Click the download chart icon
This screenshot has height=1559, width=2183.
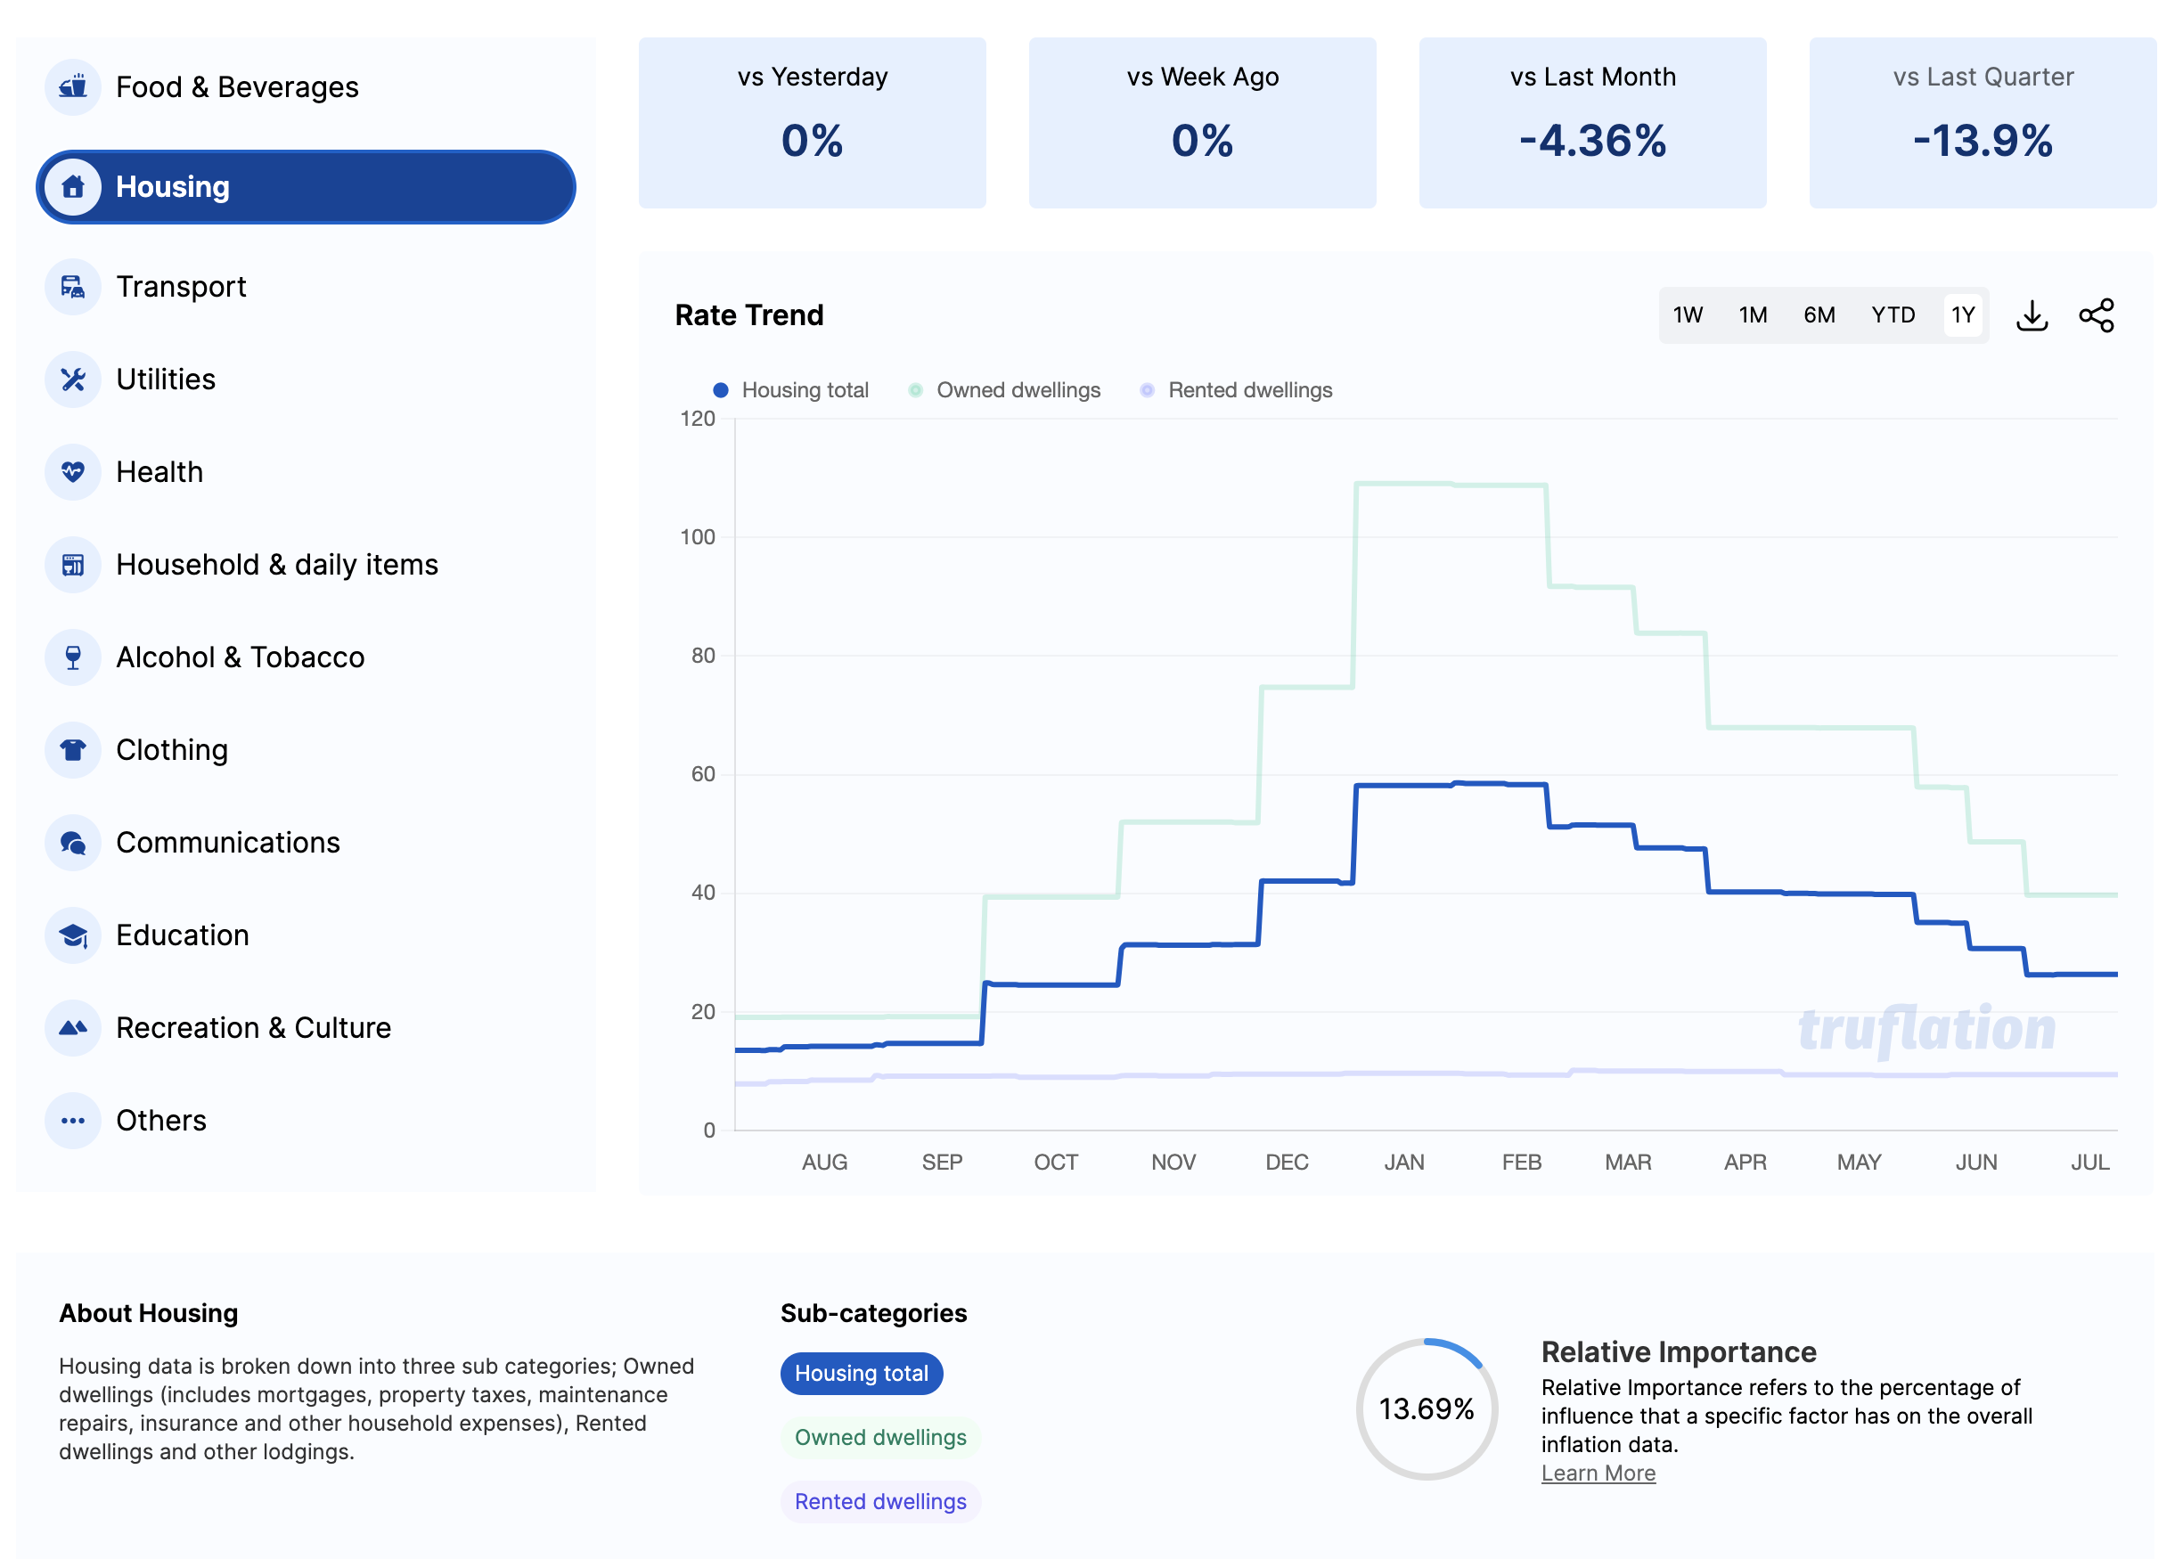point(2032,314)
